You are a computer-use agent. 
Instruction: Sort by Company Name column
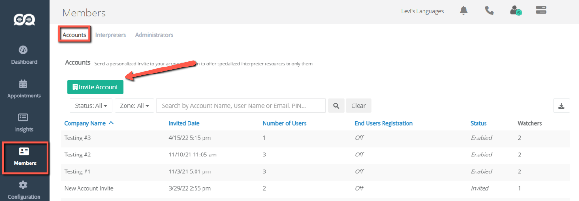point(89,123)
